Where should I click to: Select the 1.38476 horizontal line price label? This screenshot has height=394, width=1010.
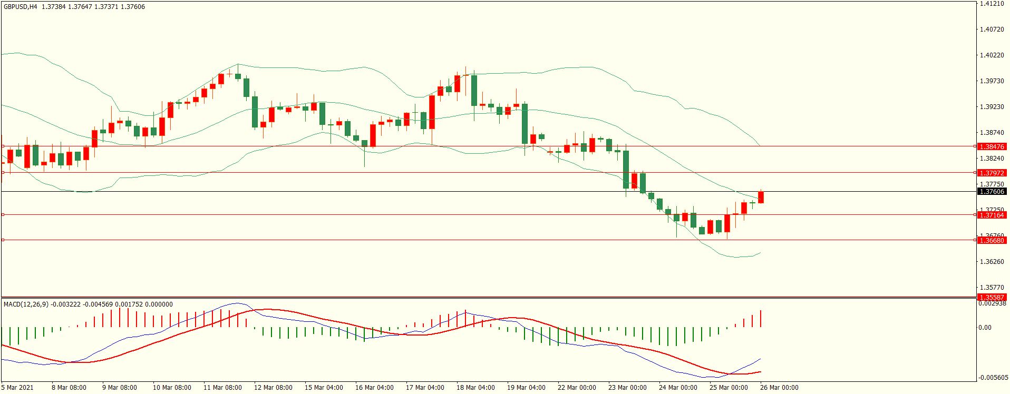coord(992,147)
